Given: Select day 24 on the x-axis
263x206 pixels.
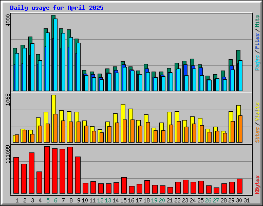Looking at the screenshot, I should (193, 200).
